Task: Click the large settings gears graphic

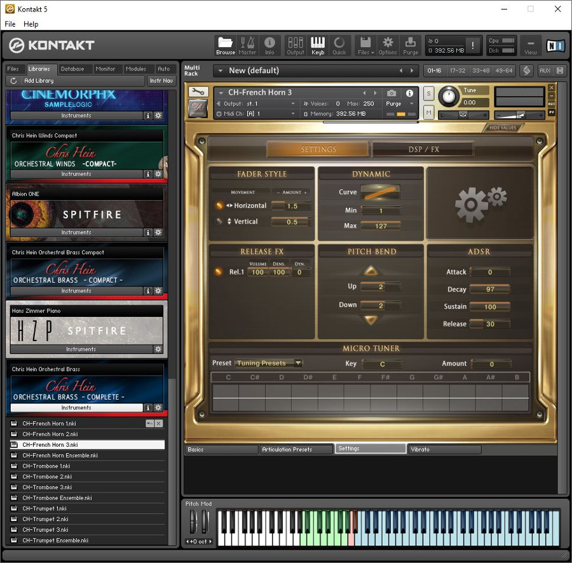Action: click(480, 203)
